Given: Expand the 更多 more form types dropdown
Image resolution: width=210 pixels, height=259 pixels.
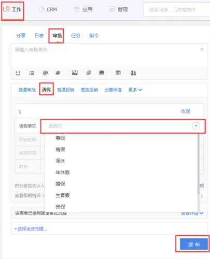Looking at the screenshot, I should pyautogui.click(x=135, y=90).
